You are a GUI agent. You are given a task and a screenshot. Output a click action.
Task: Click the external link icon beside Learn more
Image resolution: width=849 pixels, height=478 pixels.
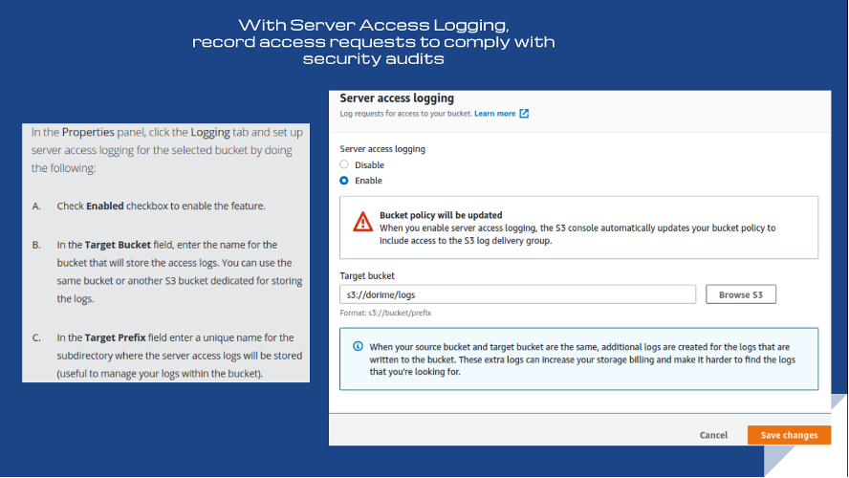[x=524, y=114]
